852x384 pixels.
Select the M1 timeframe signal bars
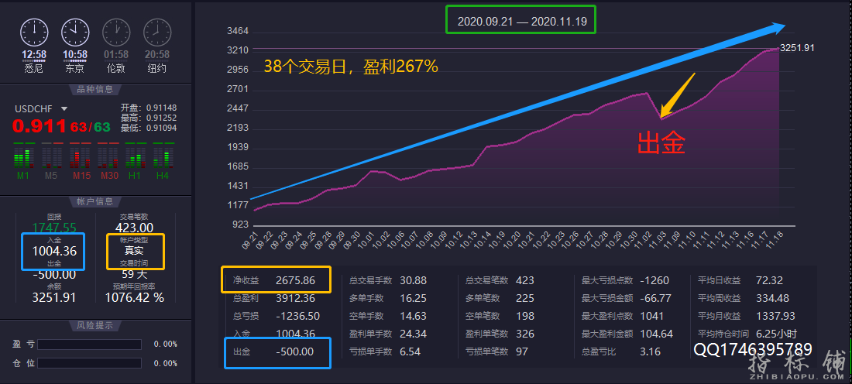pos(24,159)
